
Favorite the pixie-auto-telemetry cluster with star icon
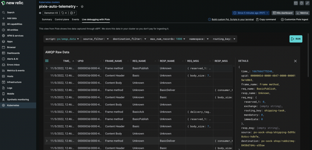[82, 6]
